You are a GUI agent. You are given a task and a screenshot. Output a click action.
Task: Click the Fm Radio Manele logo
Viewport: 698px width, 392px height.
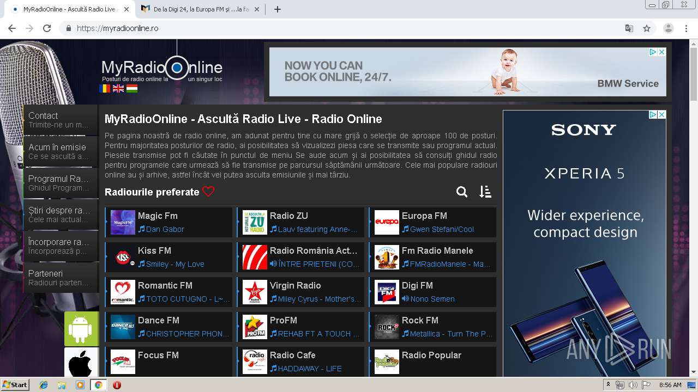[387, 258]
